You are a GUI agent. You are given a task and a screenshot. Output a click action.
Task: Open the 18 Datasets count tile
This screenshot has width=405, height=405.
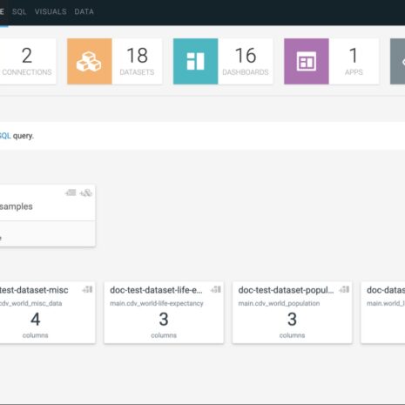point(137,61)
